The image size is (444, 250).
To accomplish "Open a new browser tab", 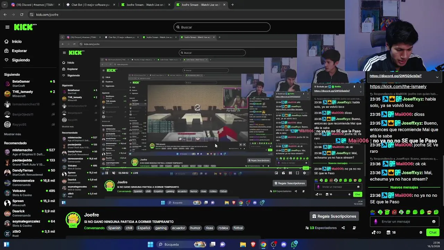I will 232,5.
